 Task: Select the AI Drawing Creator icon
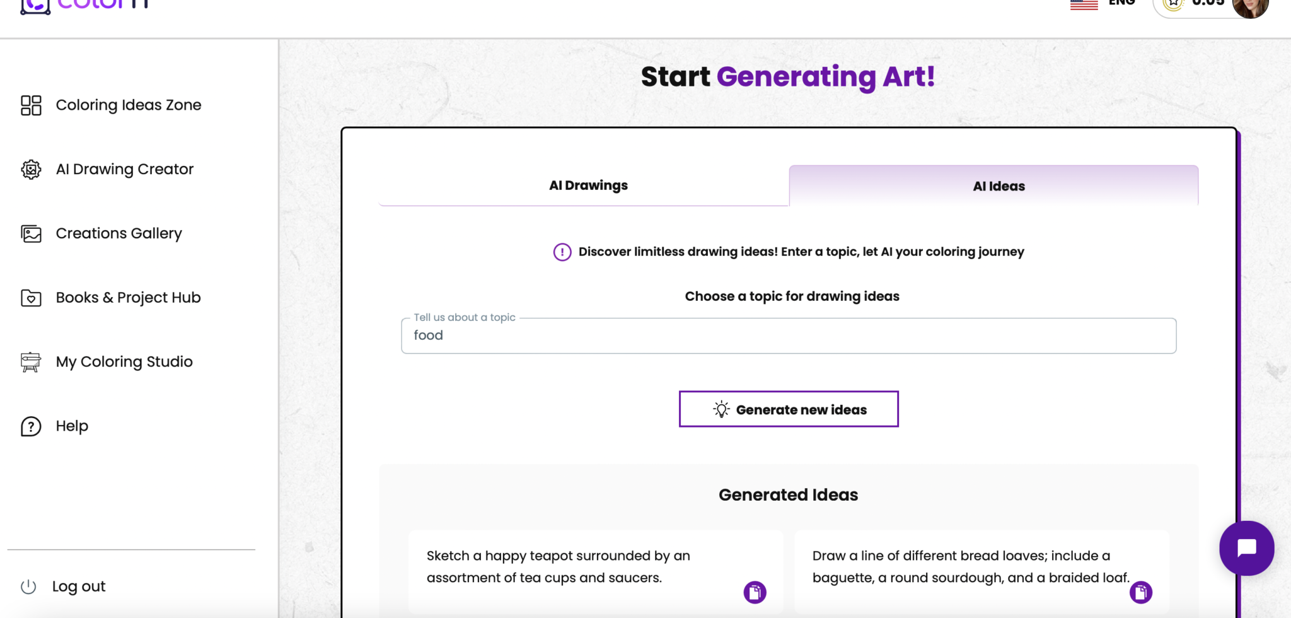[31, 169]
